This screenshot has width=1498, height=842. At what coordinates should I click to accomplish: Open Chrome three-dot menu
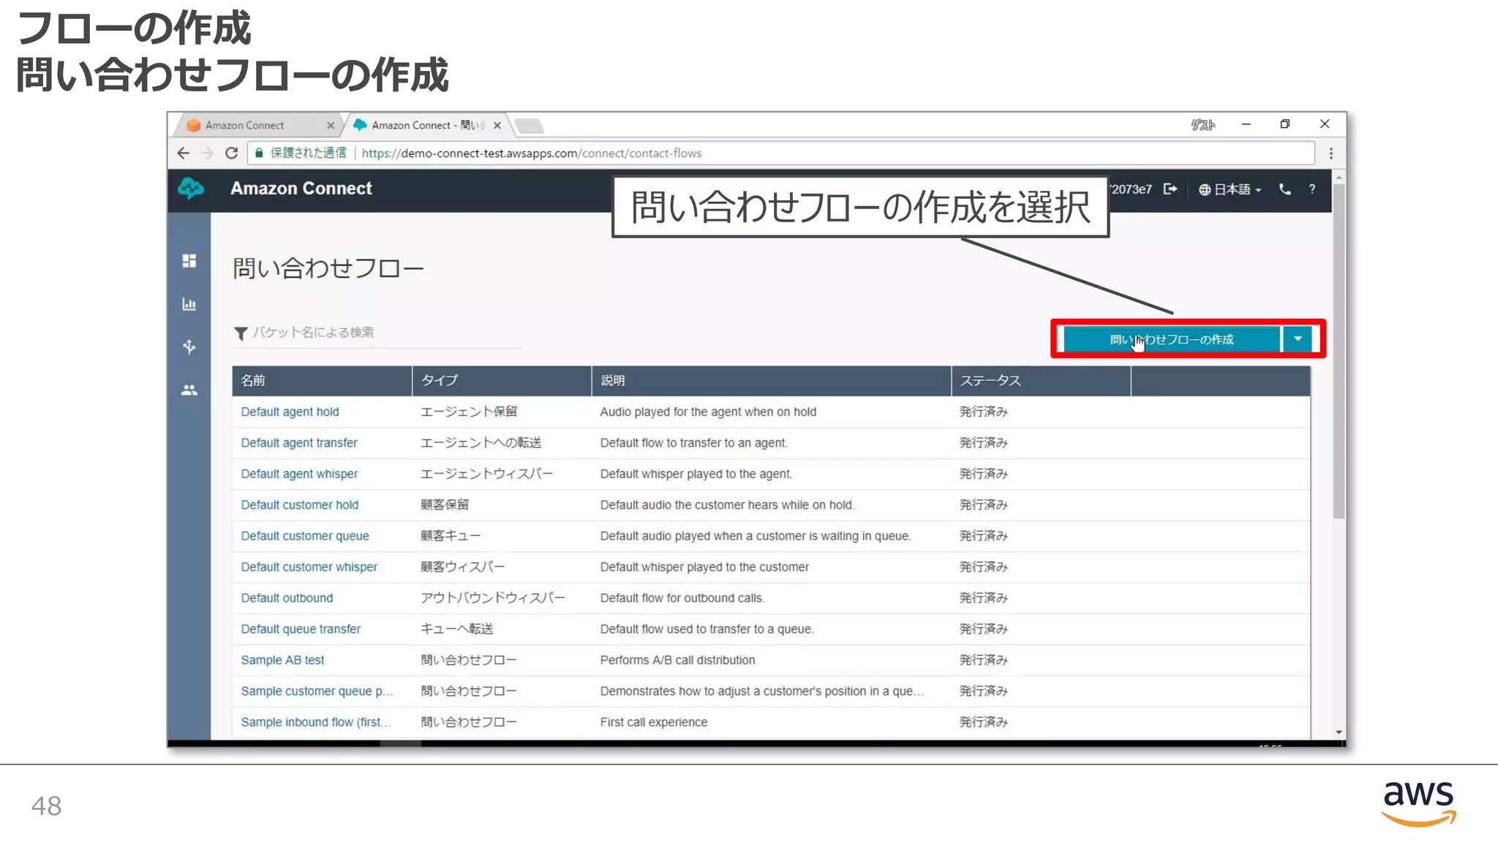[1330, 153]
